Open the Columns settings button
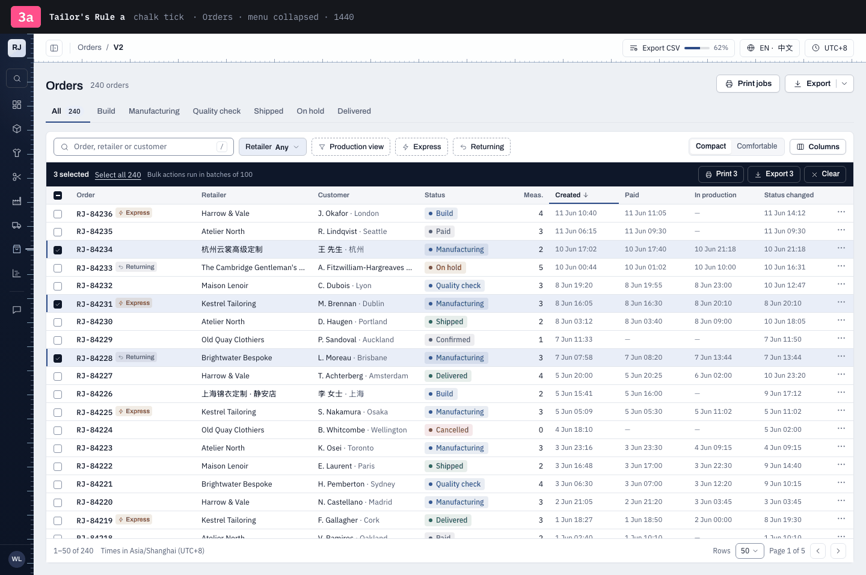Image resolution: width=866 pixels, height=575 pixels. (x=818, y=147)
